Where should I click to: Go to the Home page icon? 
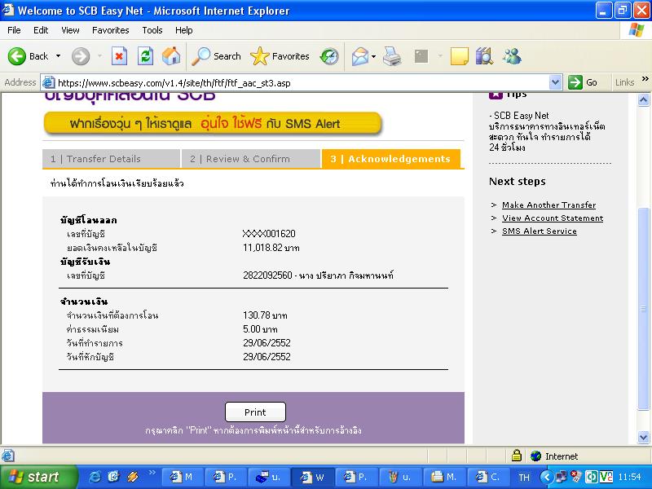(171, 56)
